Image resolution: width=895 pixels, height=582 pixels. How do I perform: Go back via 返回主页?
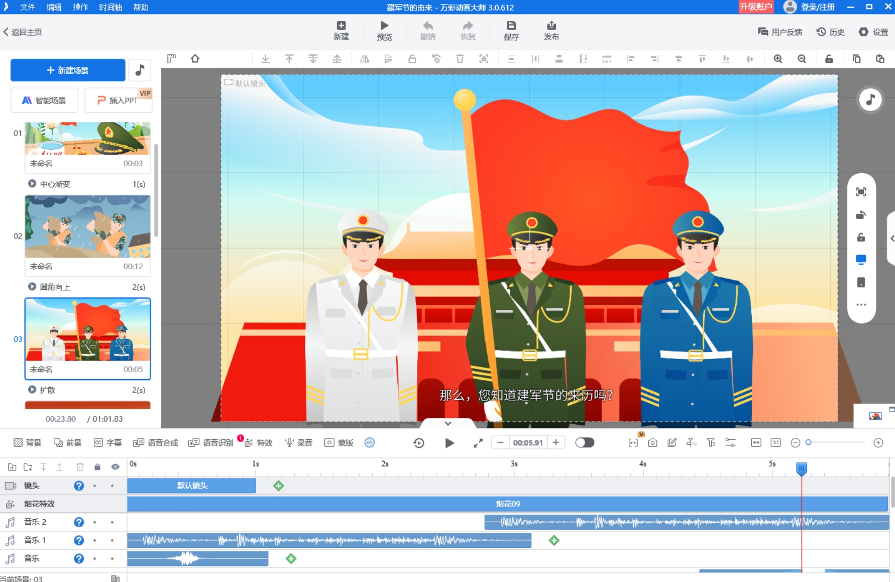coord(23,32)
